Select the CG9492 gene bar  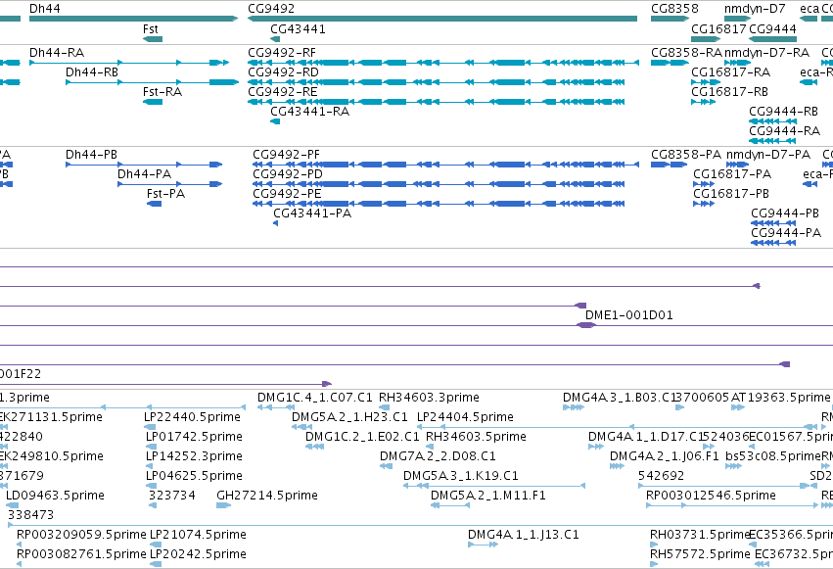(x=442, y=19)
